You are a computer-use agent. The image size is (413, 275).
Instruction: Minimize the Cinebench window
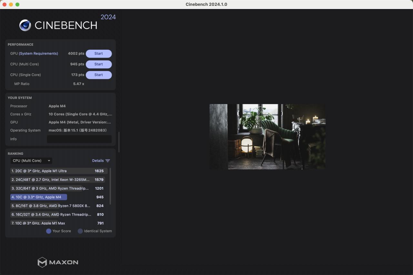[x=11, y=5]
